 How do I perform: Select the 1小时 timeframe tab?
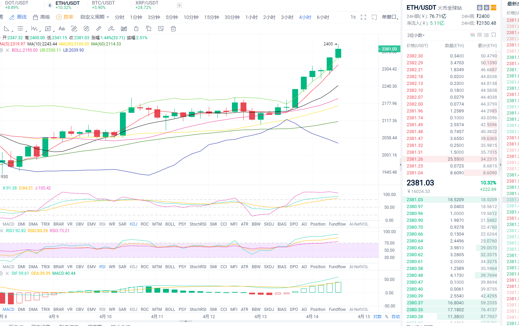251,17
